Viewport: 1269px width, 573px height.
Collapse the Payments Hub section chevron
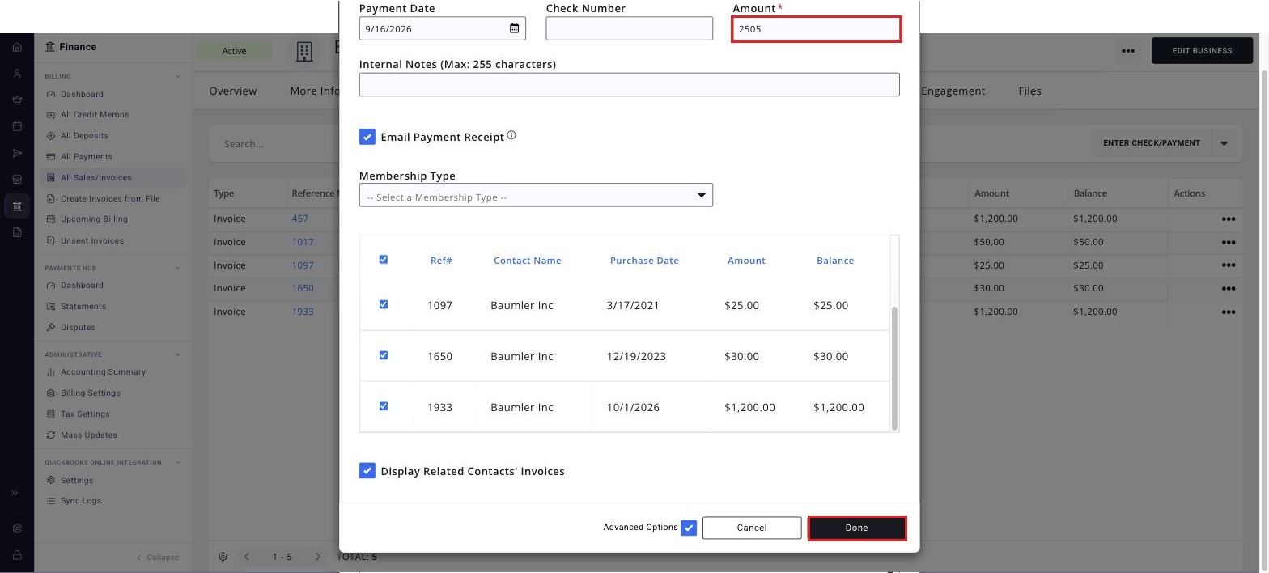click(x=178, y=268)
